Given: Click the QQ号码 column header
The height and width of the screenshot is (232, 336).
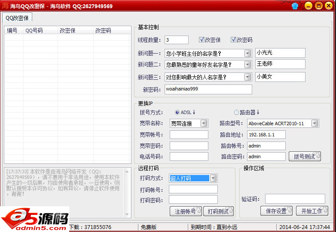Looking at the screenshot, I should (x=40, y=30).
